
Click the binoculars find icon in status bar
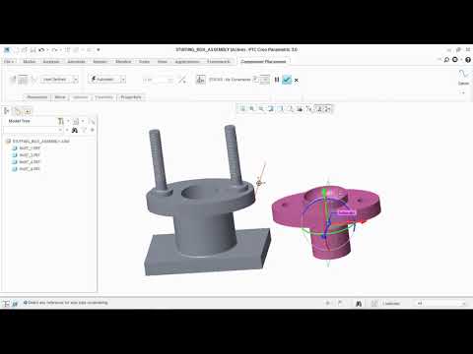[359, 304]
